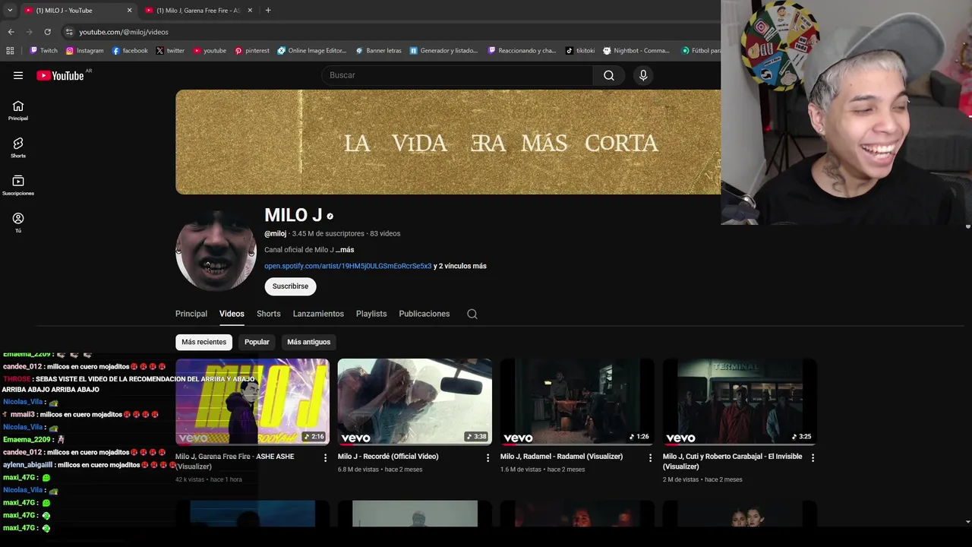The height and width of the screenshot is (547, 972).
Task: Open Nightbot Commands bookmark
Action: pyautogui.click(x=636, y=51)
